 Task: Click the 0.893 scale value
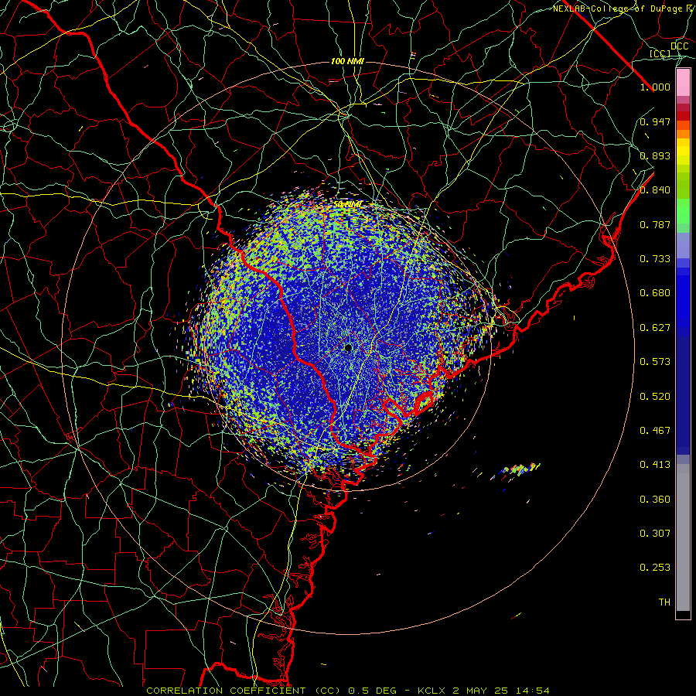click(655, 155)
